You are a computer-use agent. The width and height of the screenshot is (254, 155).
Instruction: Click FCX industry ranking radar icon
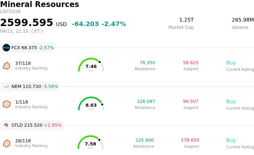point(7,66)
